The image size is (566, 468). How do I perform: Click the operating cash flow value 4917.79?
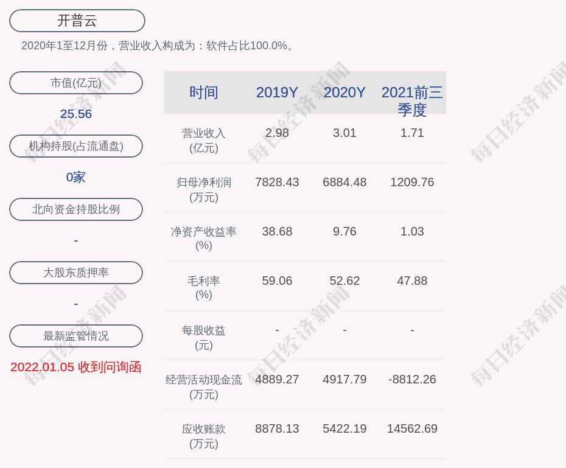point(344,379)
